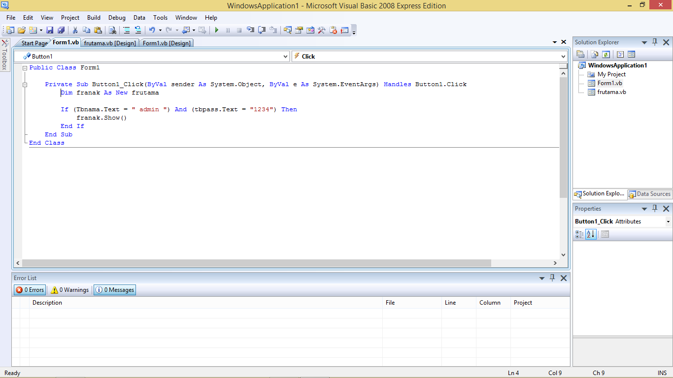Click View Designer in Solution Explorer toolbar
Image resolution: width=673 pixels, height=378 pixels.
pos(632,55)
